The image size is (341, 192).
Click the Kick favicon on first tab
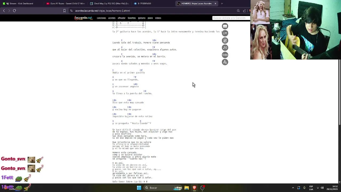(4, 3)
